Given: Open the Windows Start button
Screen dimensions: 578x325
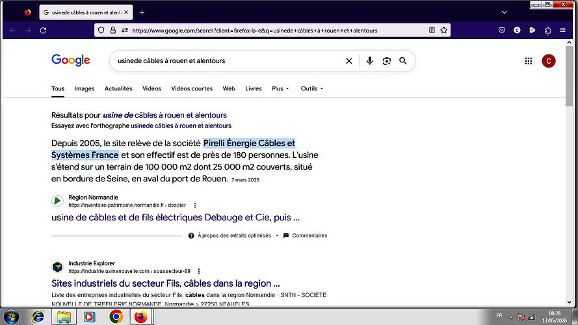Looking at the screenshot, I should click(12, 317).
